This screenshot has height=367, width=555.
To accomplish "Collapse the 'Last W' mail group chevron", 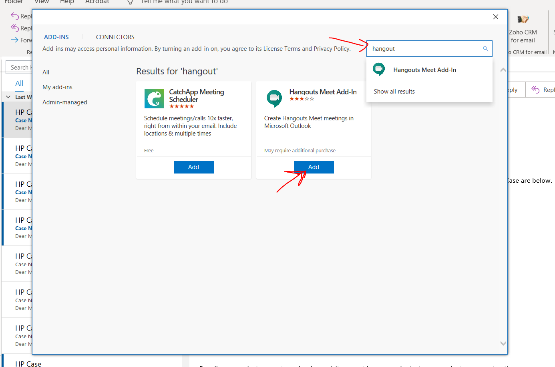I will point(8,97).
